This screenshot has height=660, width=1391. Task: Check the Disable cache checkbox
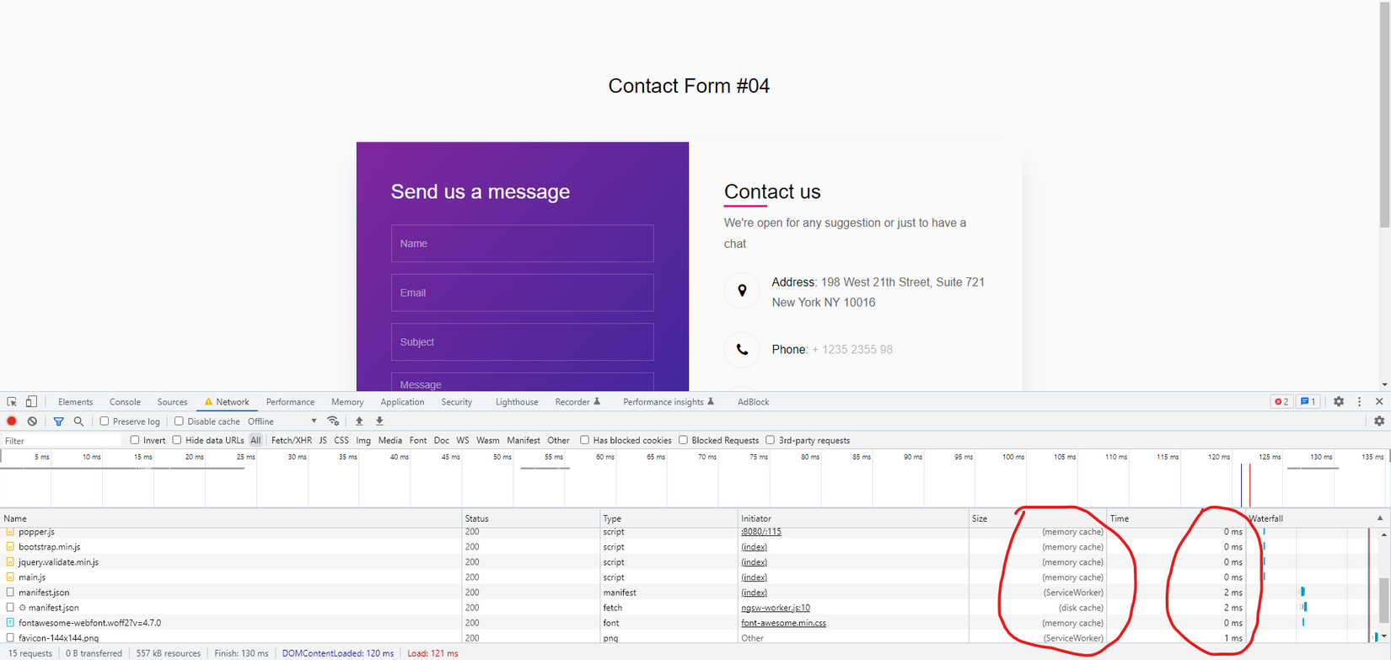click(x=179, y=421)
